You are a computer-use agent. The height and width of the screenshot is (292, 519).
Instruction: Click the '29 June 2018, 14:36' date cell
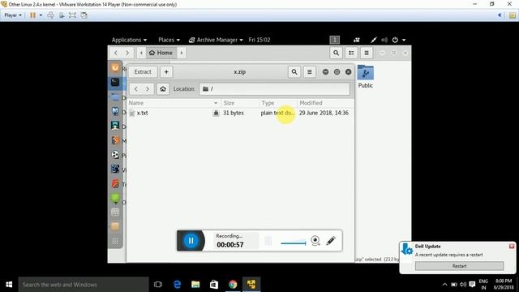(324, 113)
